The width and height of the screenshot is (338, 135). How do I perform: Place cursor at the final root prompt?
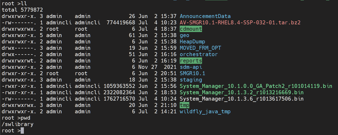point(22,130)
